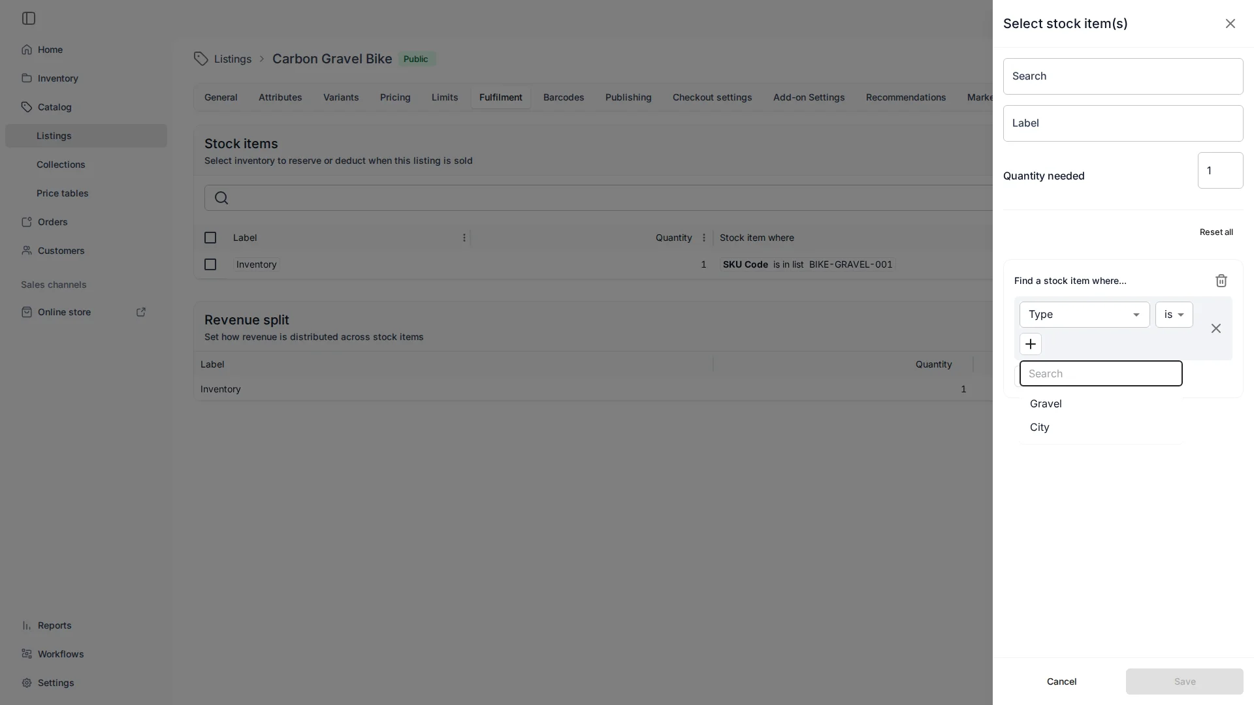The height and width of the screenshot is (705, 1254).
Task: Switch to the Attributes tab
Action: (280, 97)
